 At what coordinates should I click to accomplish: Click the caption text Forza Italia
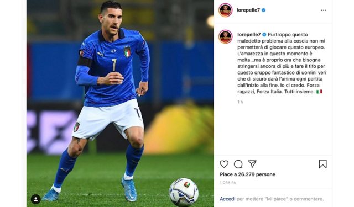point(269,92)
